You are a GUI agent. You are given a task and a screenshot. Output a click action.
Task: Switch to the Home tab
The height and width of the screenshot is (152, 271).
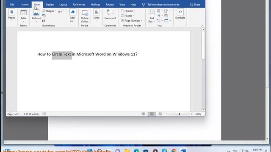(25, 5)
